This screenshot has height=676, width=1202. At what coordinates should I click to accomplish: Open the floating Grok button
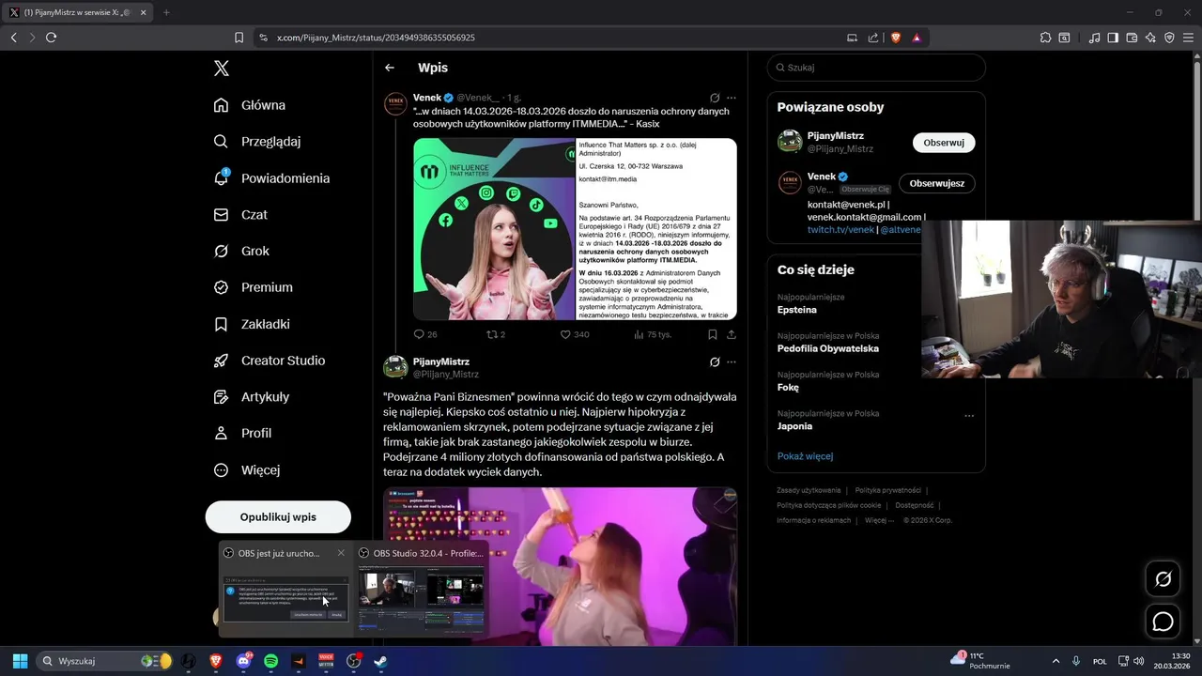point(1163,579)
